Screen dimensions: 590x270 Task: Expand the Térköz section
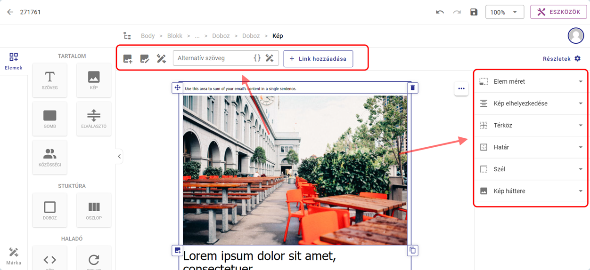pyautogui.click(x=531, y=125)
